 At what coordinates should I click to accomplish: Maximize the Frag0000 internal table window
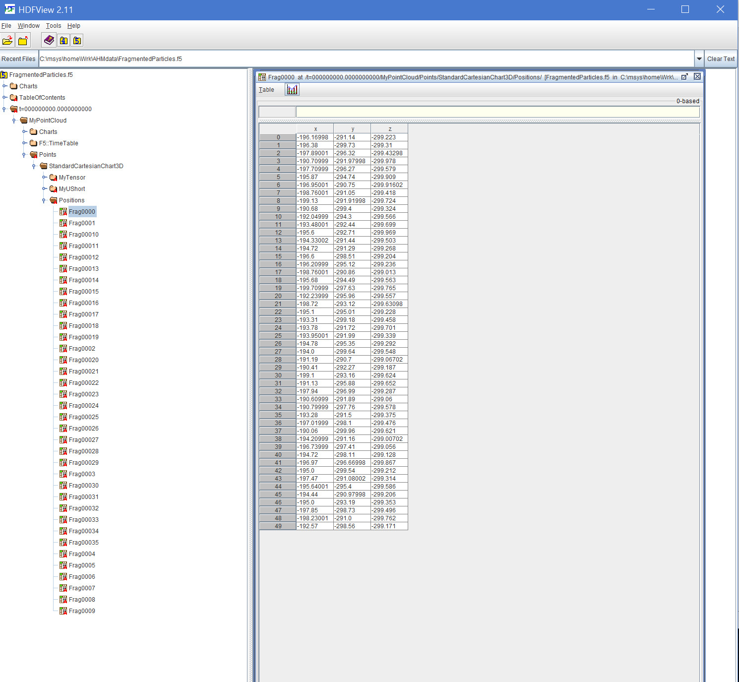click(684, 77)
